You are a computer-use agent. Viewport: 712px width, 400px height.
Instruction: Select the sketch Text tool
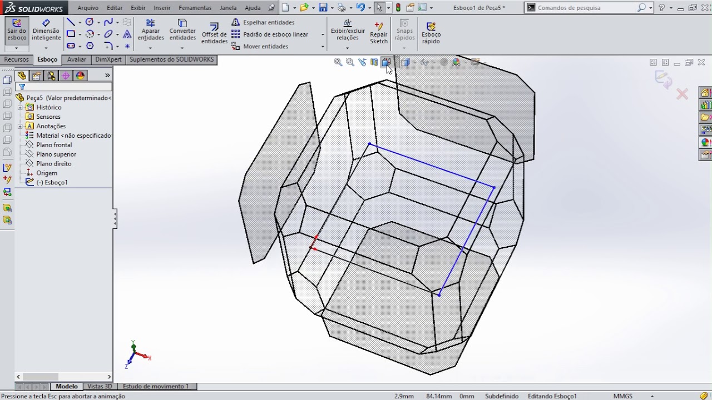tap(127, 34)
